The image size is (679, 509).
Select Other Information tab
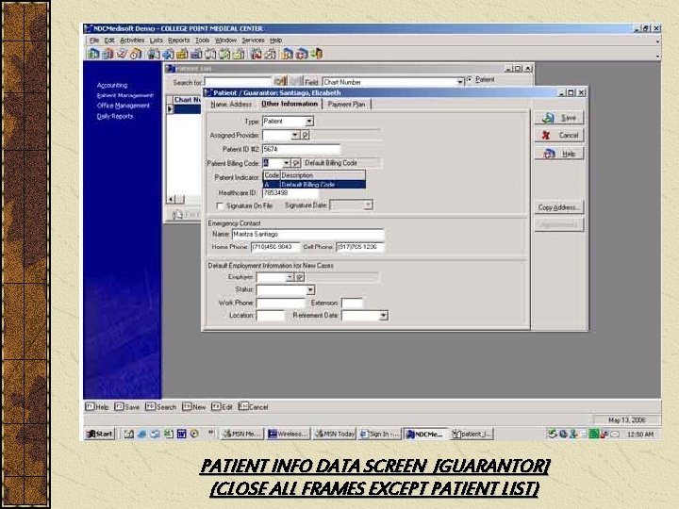[290, 104]
